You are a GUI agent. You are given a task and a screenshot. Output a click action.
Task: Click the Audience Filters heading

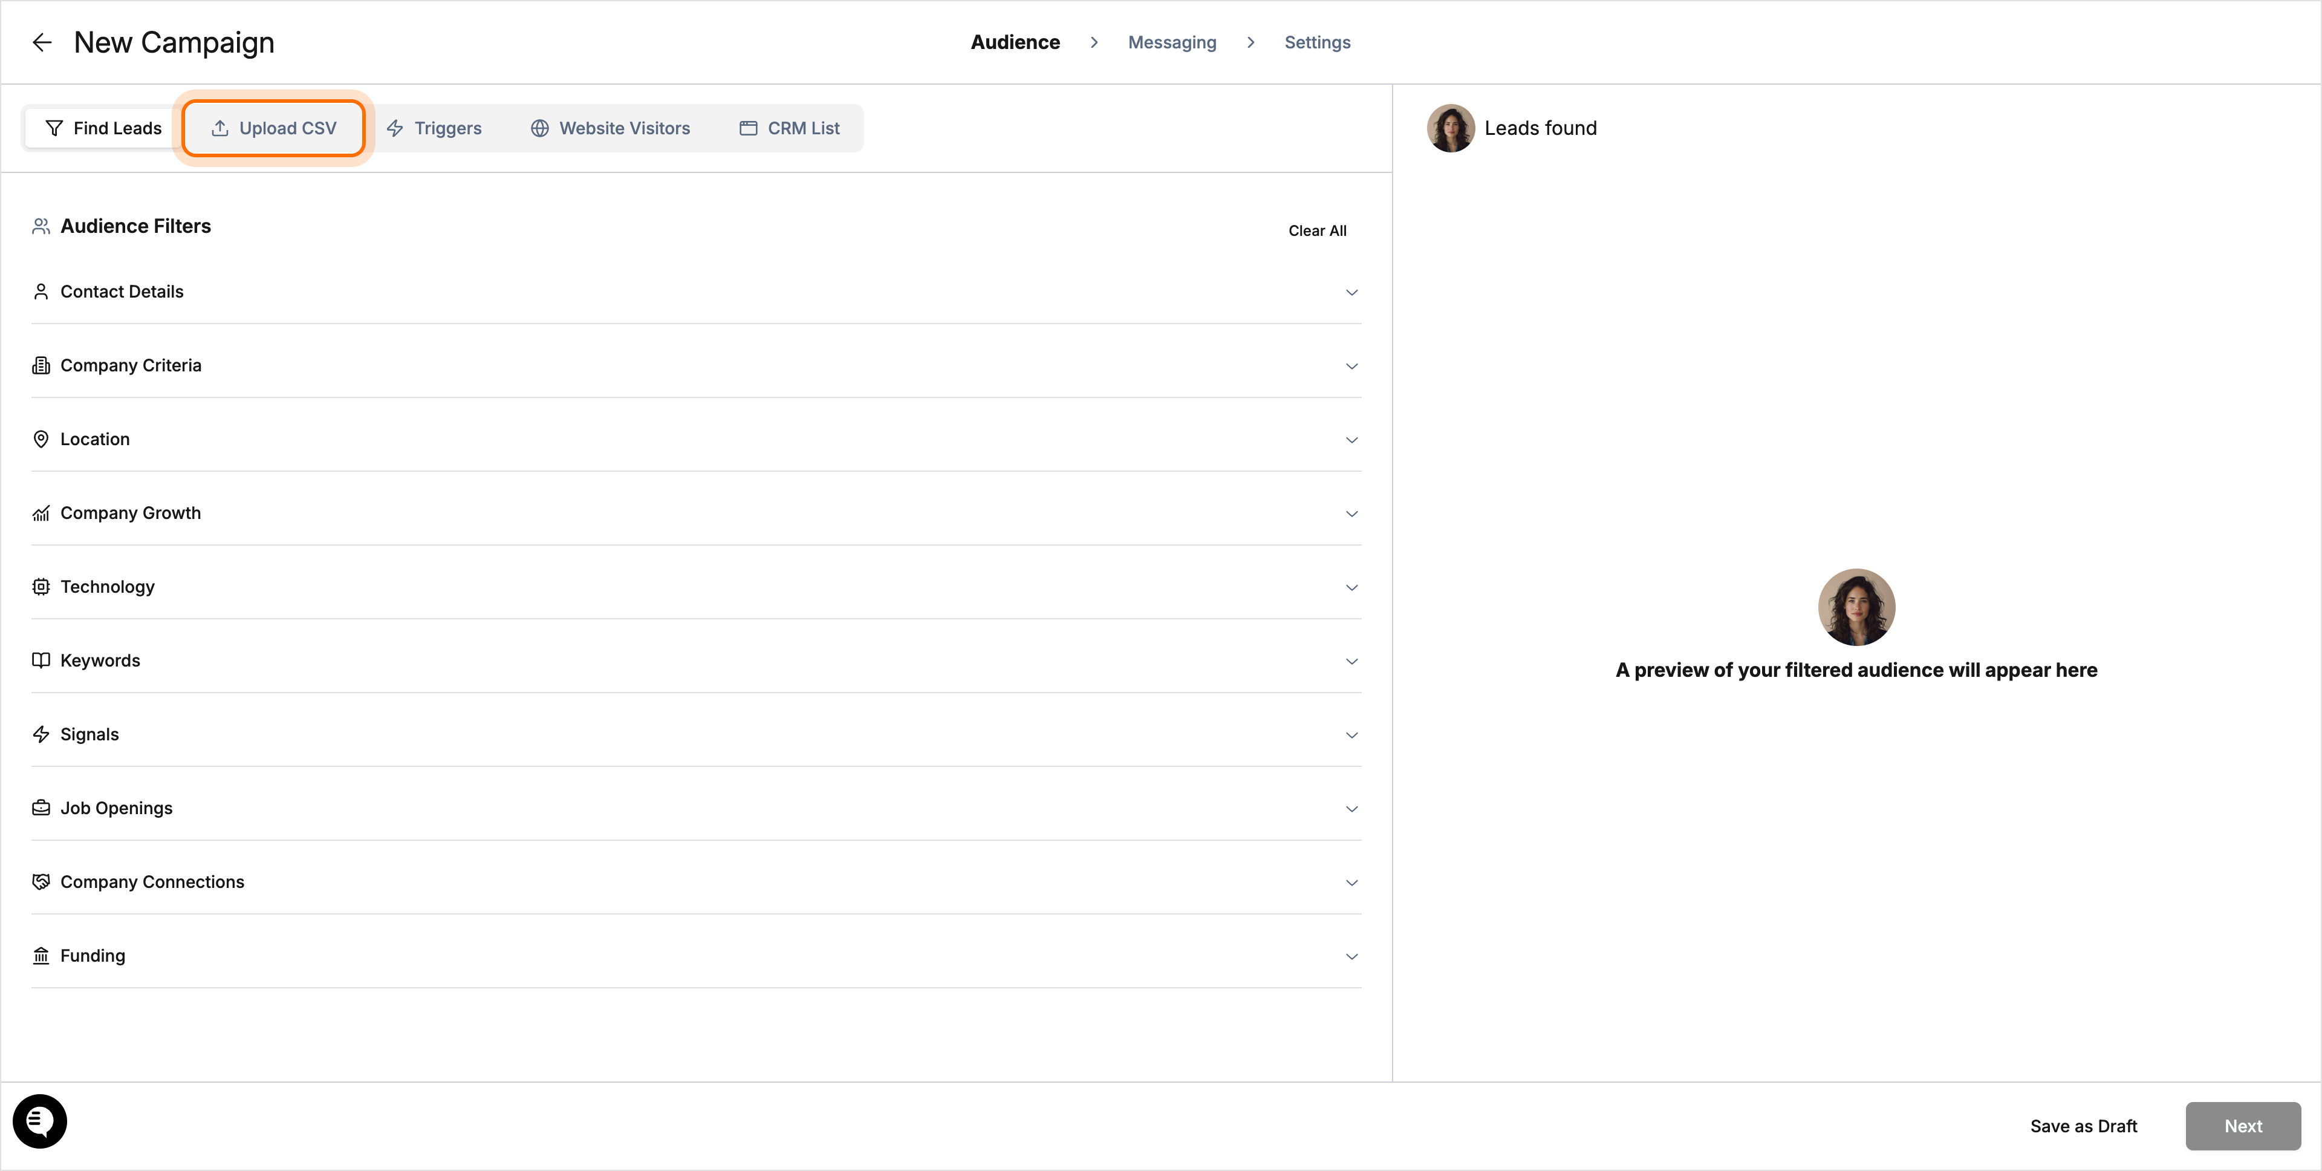135,226
